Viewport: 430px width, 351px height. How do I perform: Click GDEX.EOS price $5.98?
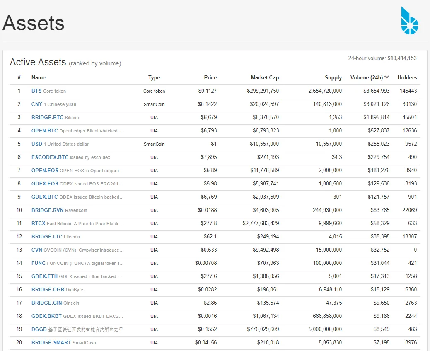[x=210, y=184]
